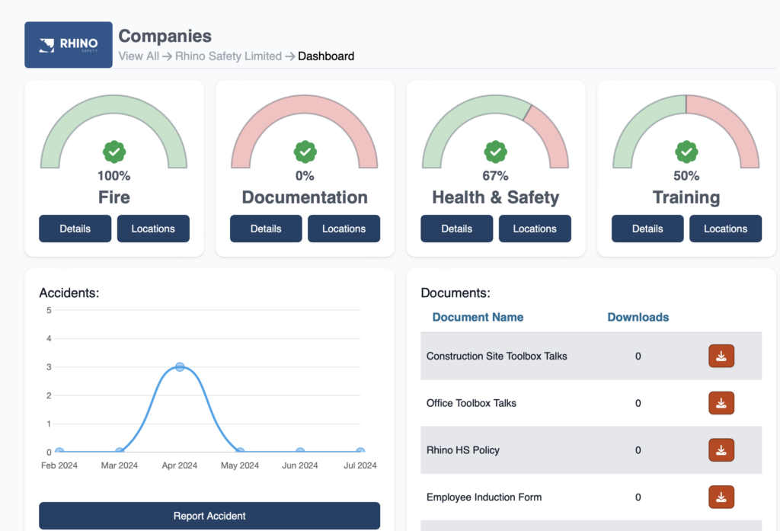Click the Accidents: section heading
Screen dimensions: 780x531
point(69,293)
